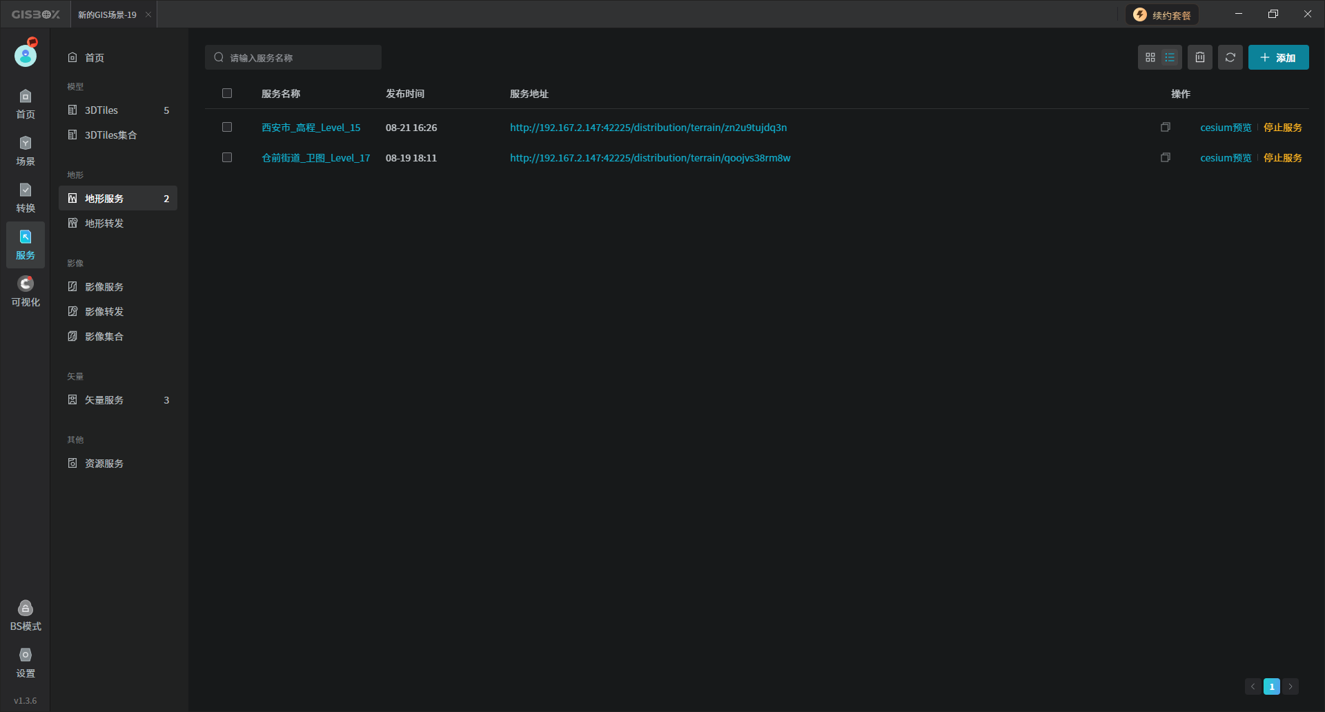Click the trash delete icon in toolbar
1325x712 pixels.
(x=1200, y=58)
